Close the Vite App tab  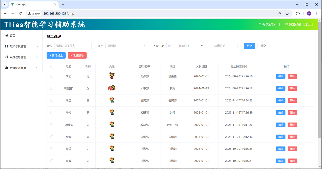pyautogui.click(x=55, y=4)
